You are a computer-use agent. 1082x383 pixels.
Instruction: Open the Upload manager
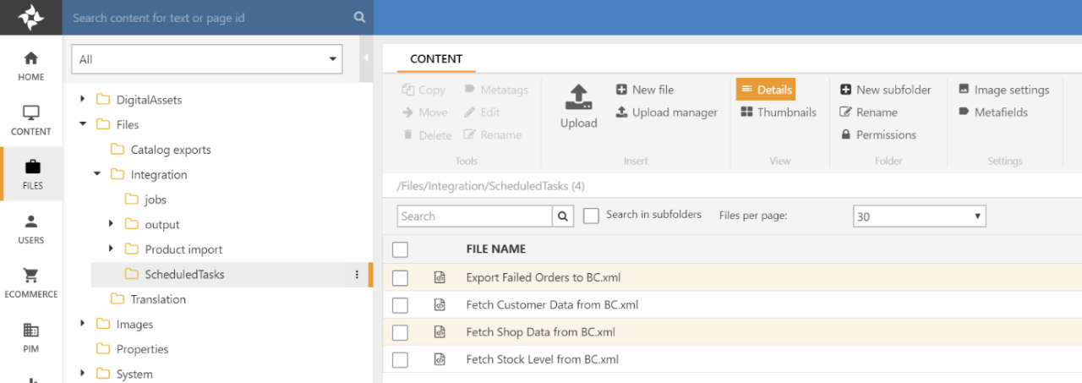click(666, 112)
